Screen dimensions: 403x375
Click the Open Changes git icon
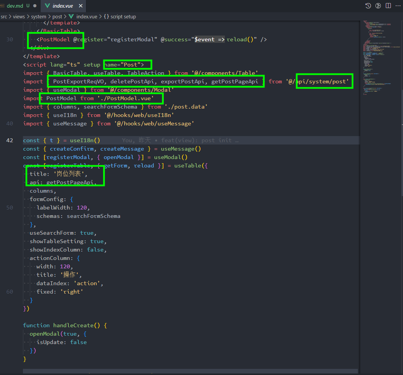(x=378, y=5)
